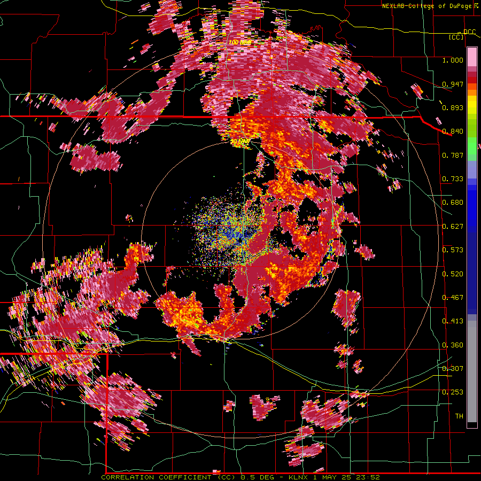
Task: Click the DCC label near the legend
Action: coord(469,32)
